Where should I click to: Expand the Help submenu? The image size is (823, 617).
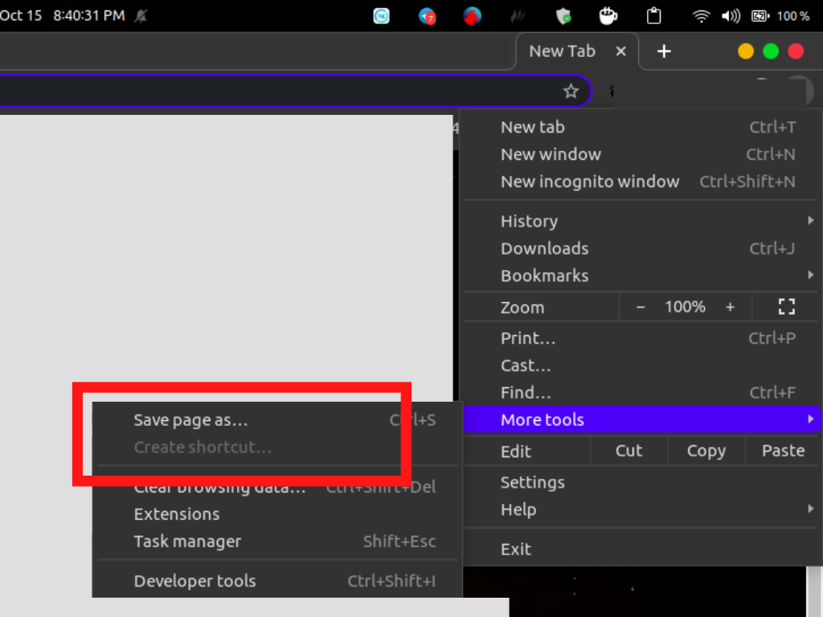click(x=641, y=509)
